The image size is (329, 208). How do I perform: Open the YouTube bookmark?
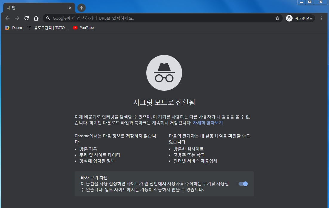coord(84,28)
